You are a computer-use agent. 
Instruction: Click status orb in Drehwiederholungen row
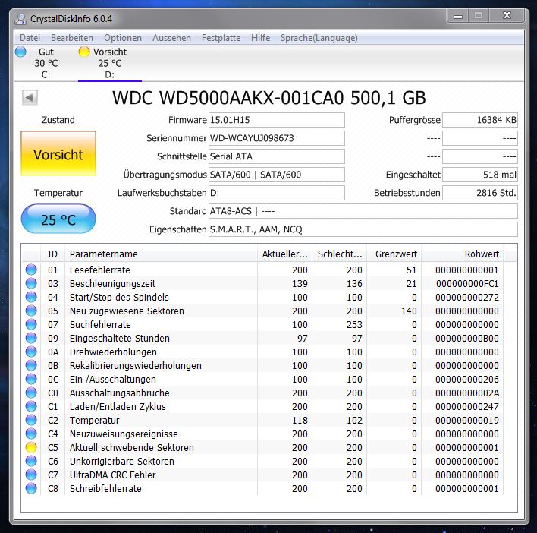tap(31, 352)
